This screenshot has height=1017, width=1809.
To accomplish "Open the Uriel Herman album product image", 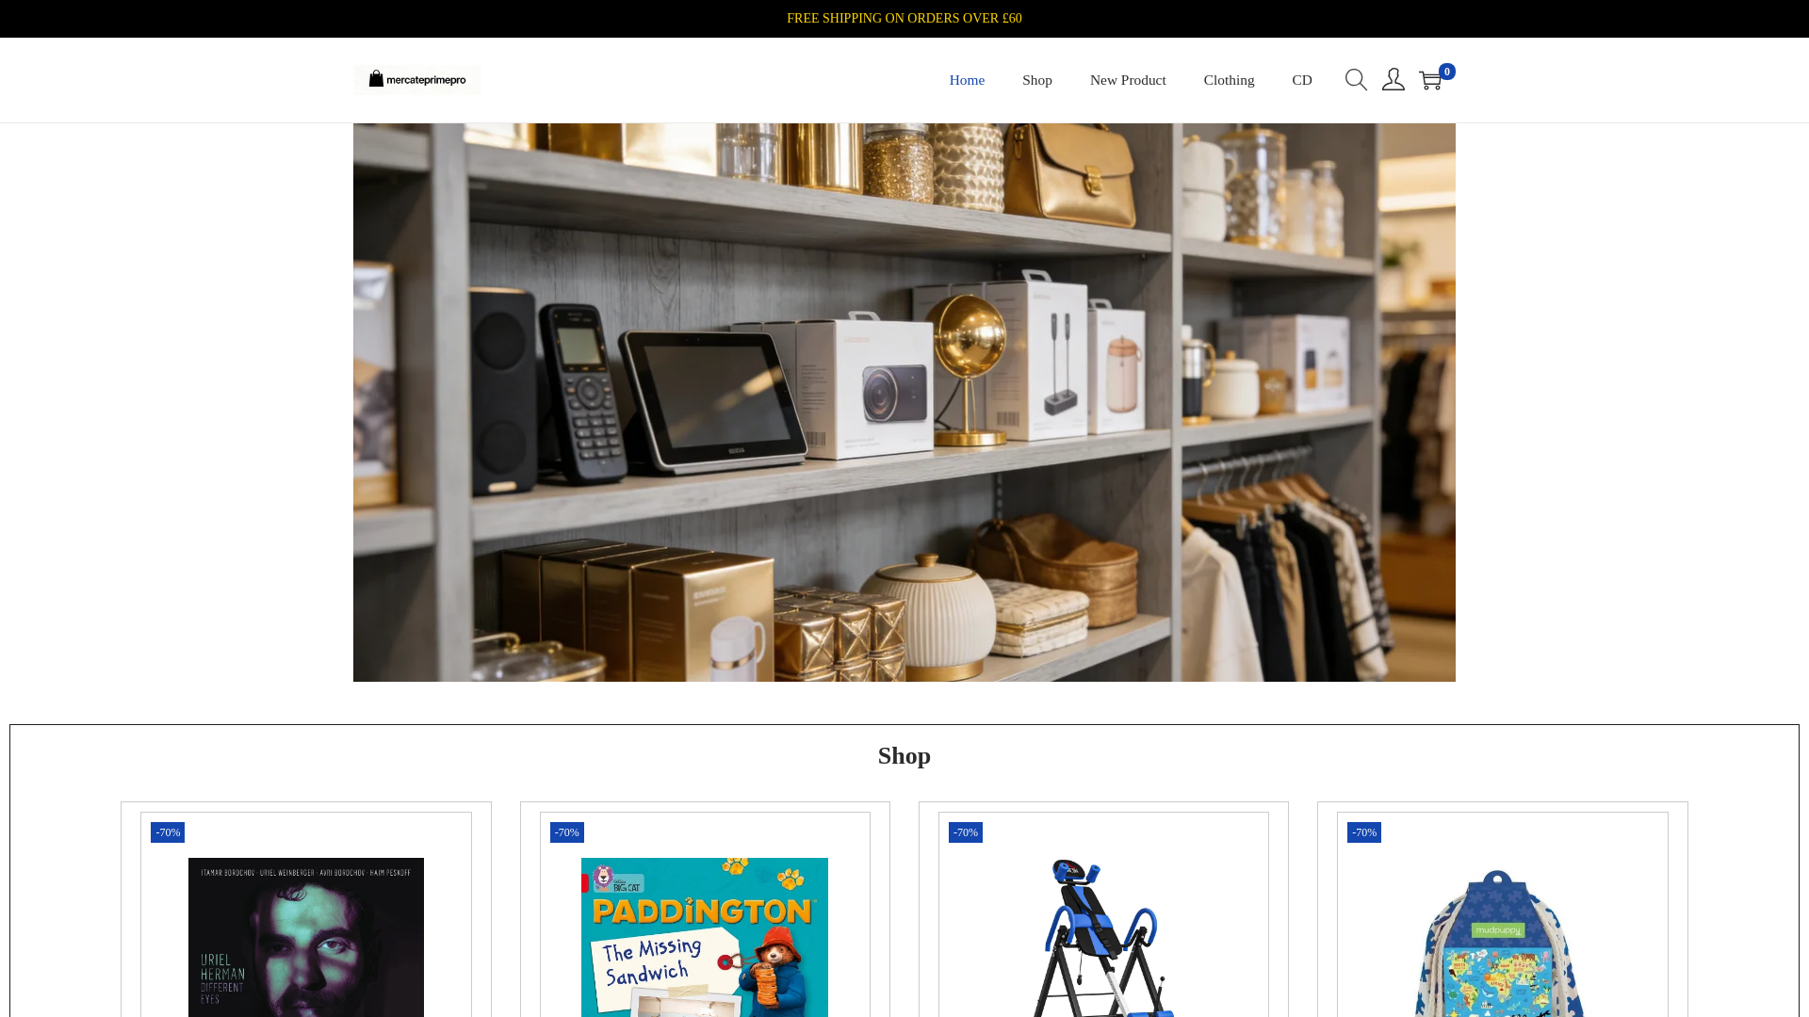I will tap(306, 937).
